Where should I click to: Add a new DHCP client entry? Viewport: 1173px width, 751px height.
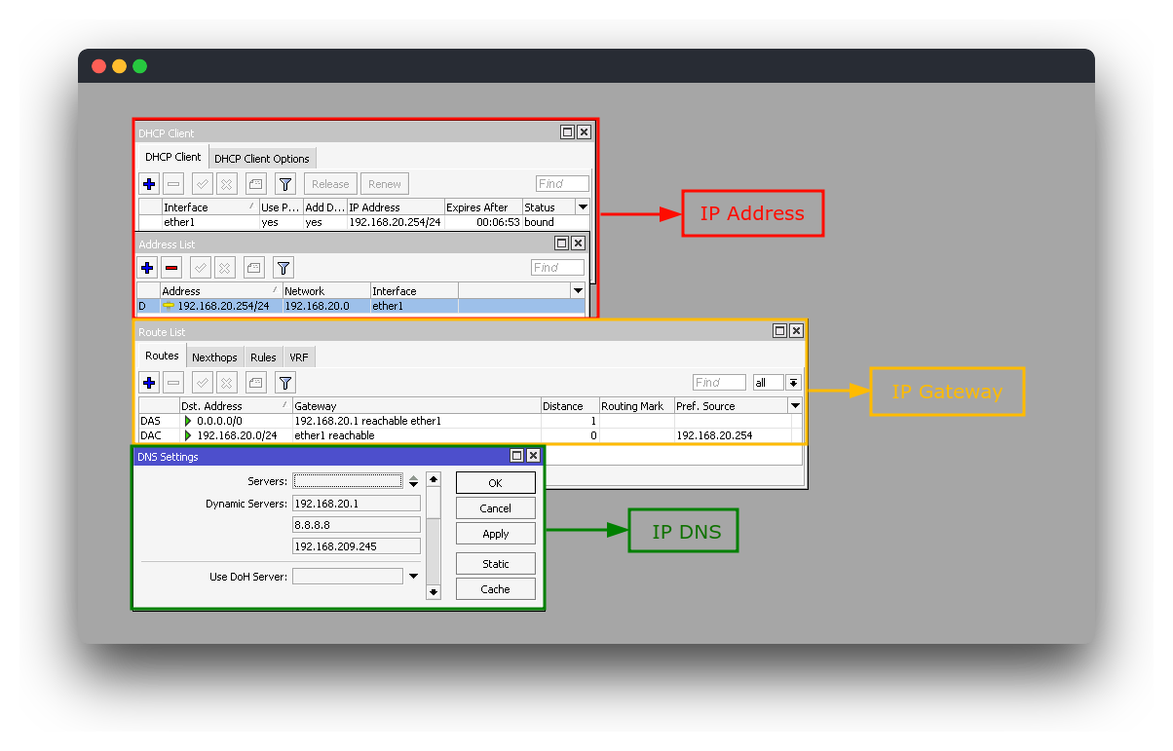148,183
